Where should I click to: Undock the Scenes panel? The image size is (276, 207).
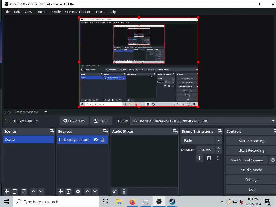tap(51, 131)
